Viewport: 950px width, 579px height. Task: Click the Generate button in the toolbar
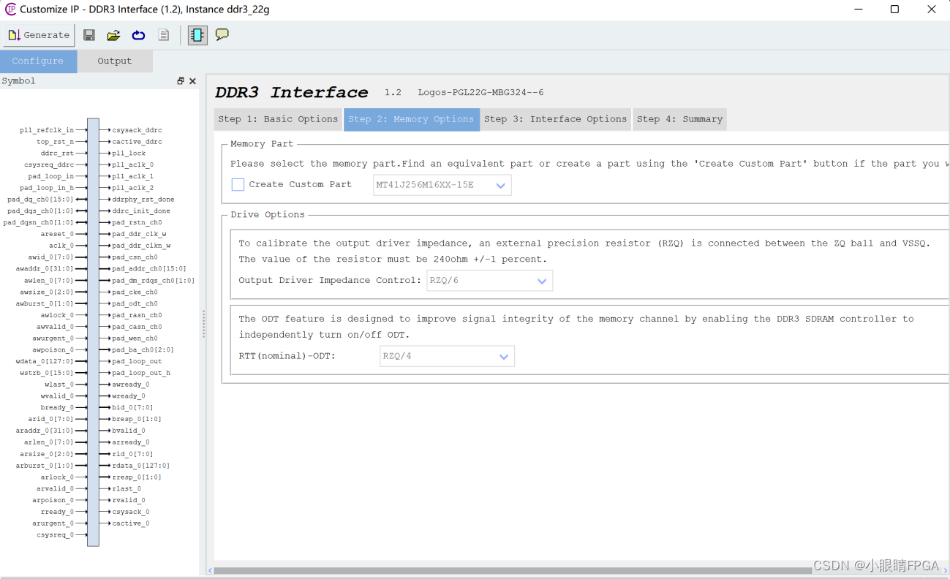(x=39, y=35)
